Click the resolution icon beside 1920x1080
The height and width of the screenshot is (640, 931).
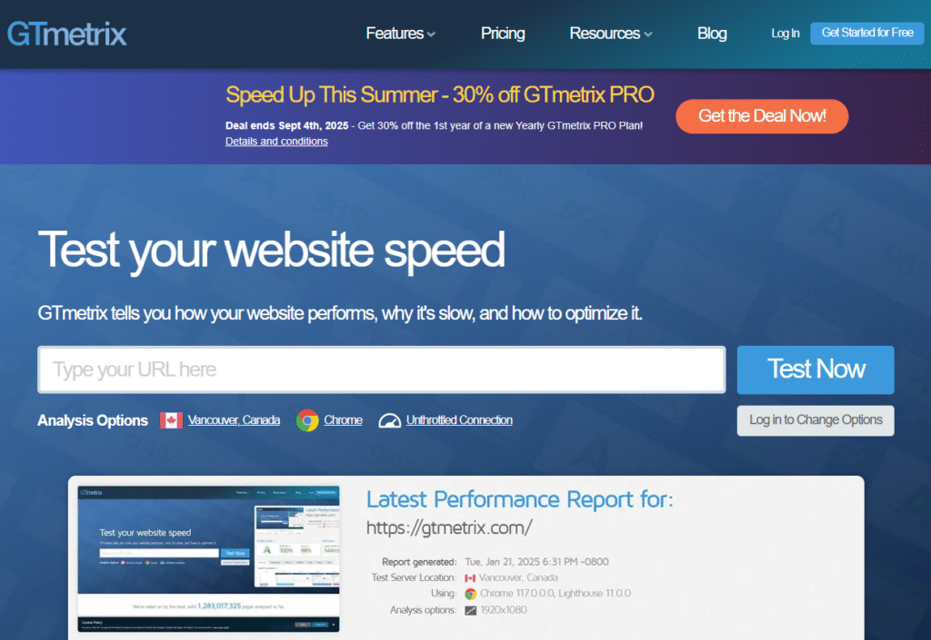coord(471,610)
